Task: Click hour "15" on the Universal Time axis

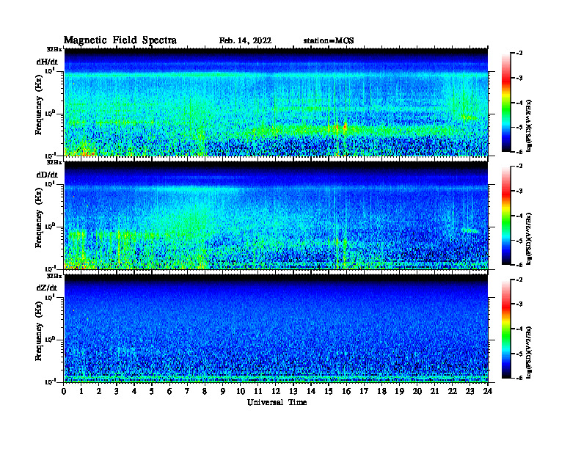Action: pos(329,392)
